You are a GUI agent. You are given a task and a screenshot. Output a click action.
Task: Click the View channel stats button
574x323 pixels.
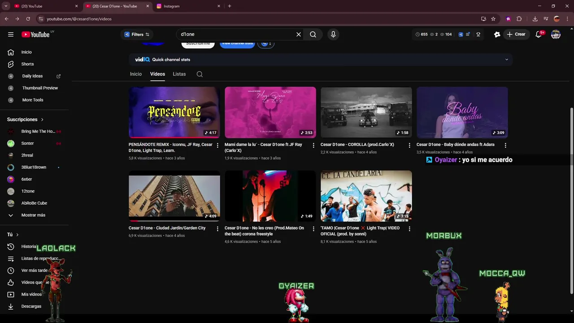click(x=237, y=44)
